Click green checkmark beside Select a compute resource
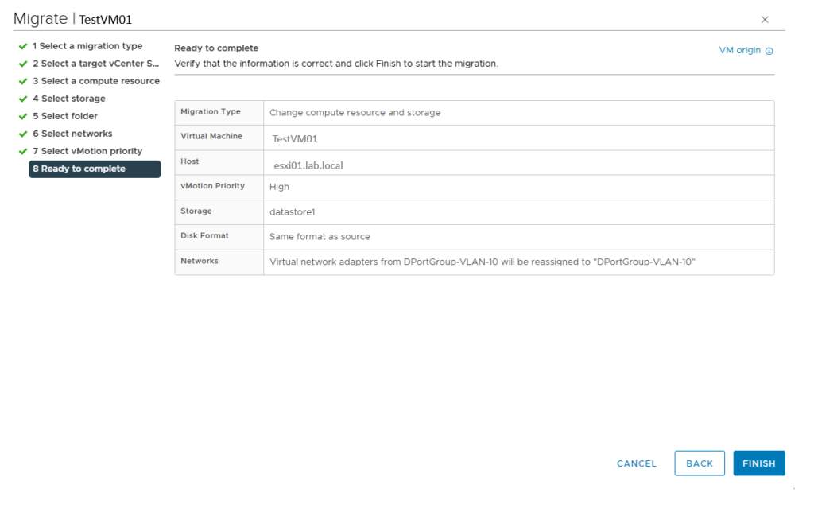 coord(23,81)
